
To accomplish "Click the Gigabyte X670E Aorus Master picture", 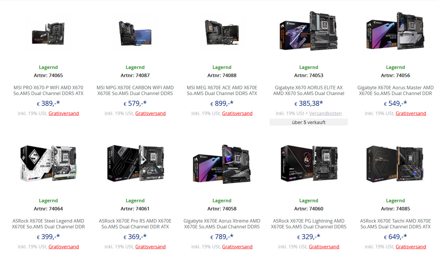I will coord(395,31).
